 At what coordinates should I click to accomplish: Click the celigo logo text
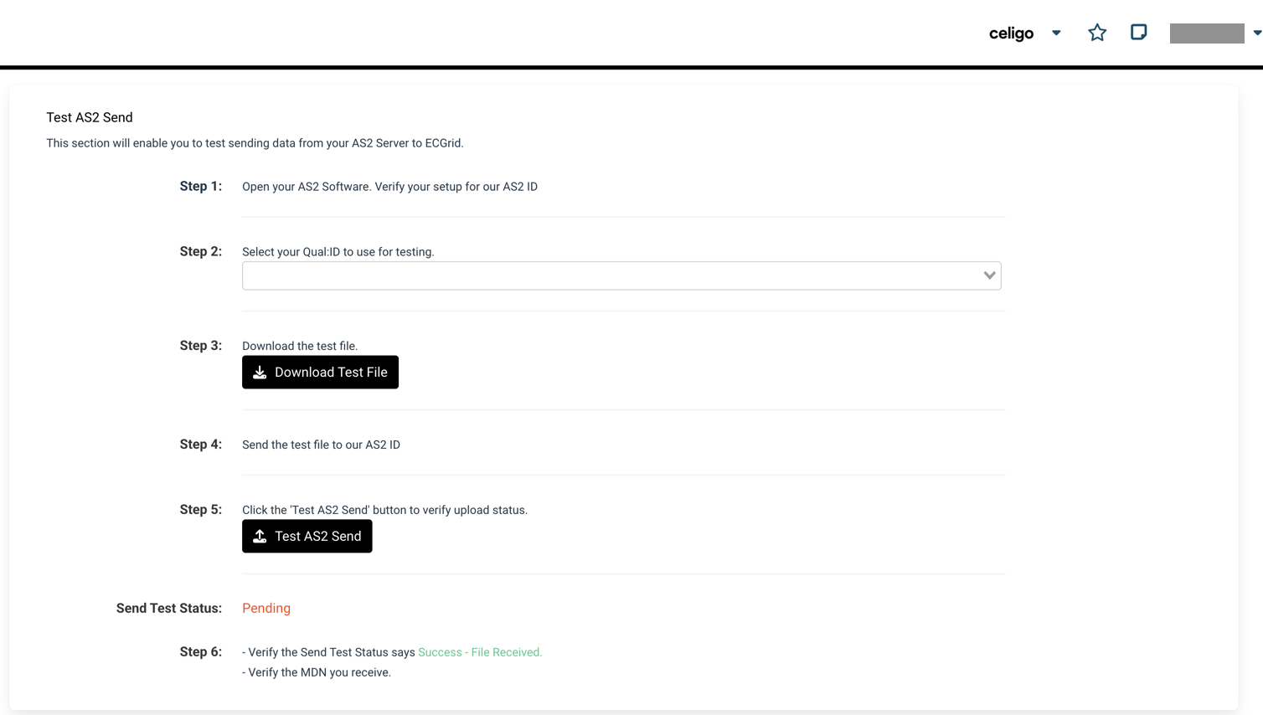point(1011,33)
